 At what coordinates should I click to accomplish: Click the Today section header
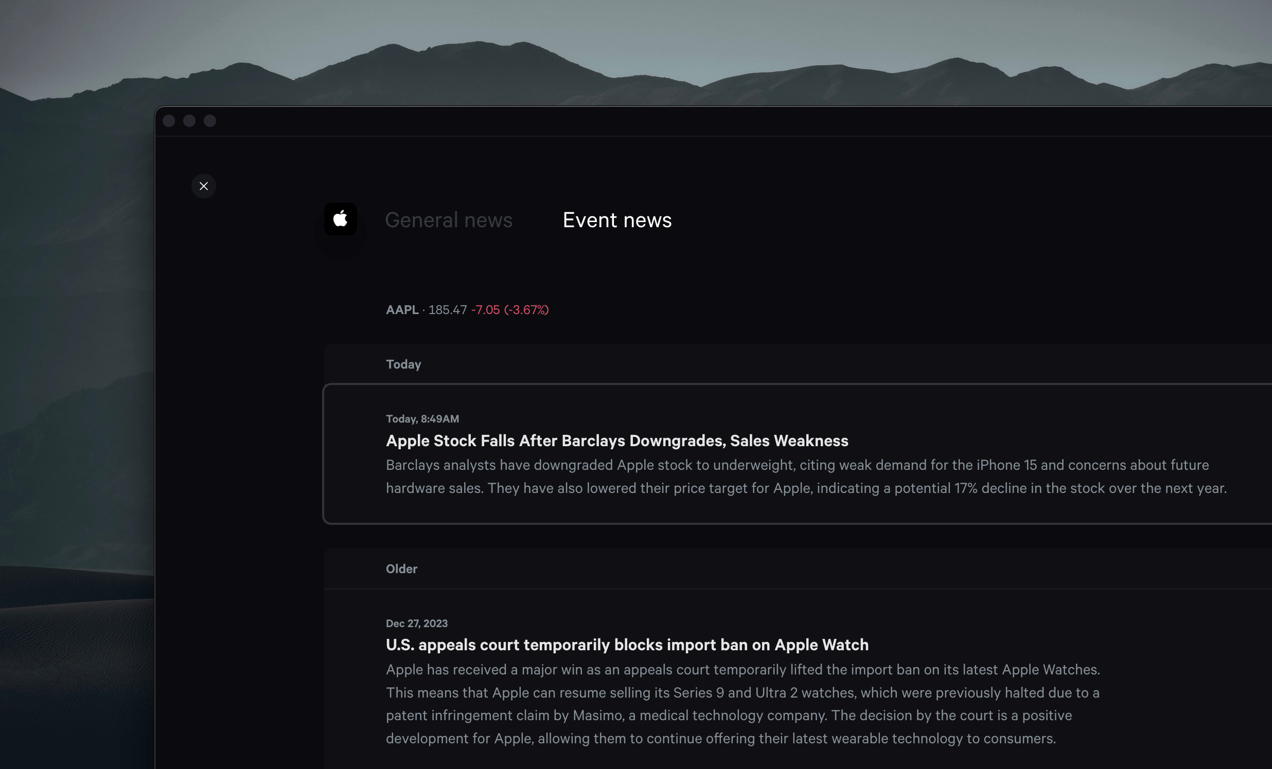pyautogui.click(x=404, y=364)
